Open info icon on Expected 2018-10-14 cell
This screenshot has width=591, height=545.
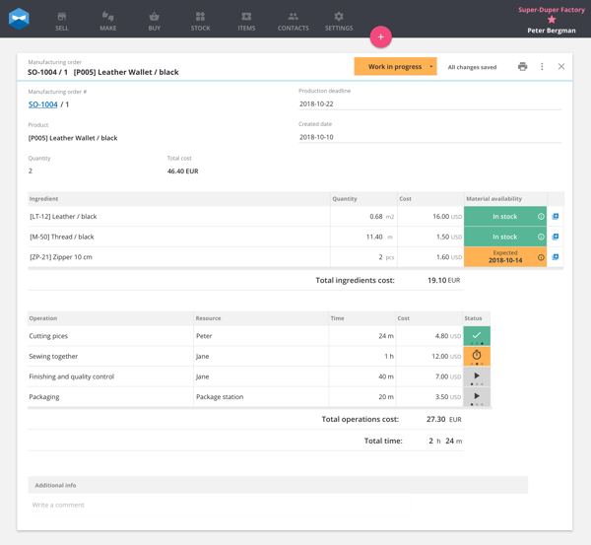tap(541, 257)
